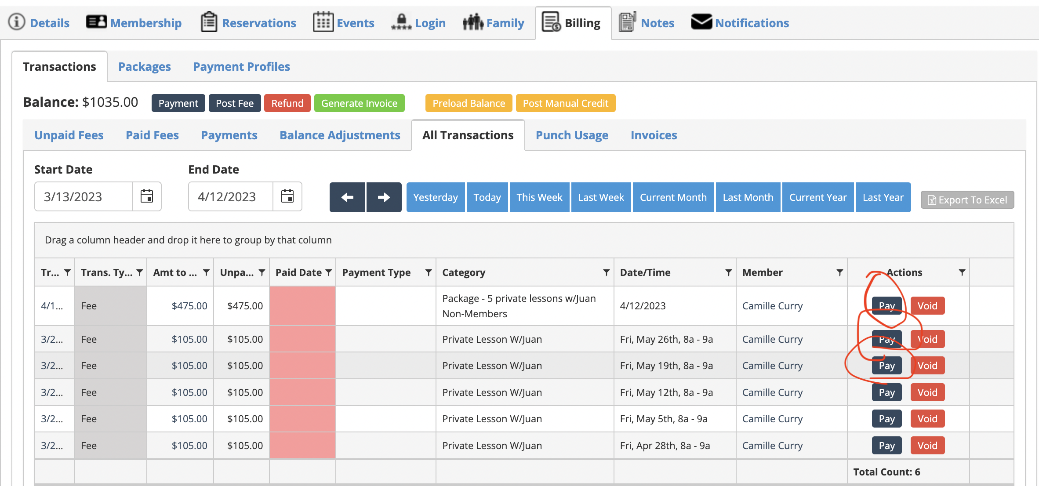This screenshot has width=1039, height=486.
Task: Click the red Refund button
Action: point(287,103)
